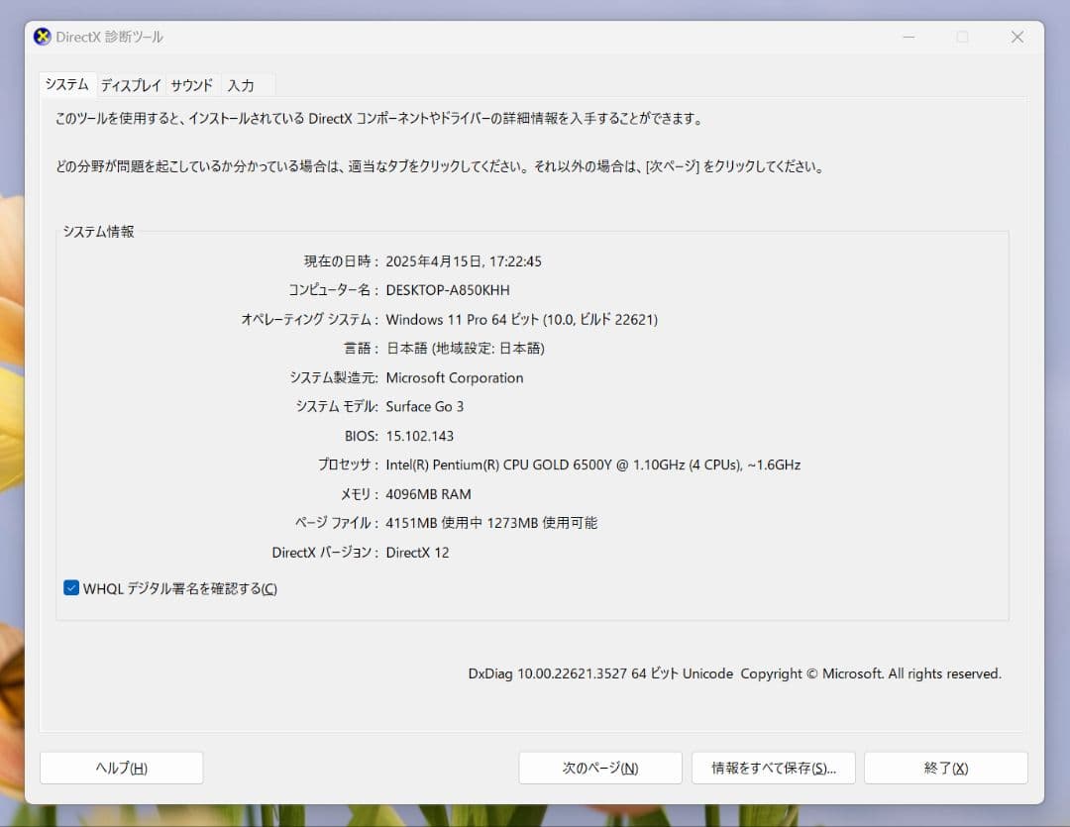
Task: Open the サウンド tab
Action: [x=192, y=85]
